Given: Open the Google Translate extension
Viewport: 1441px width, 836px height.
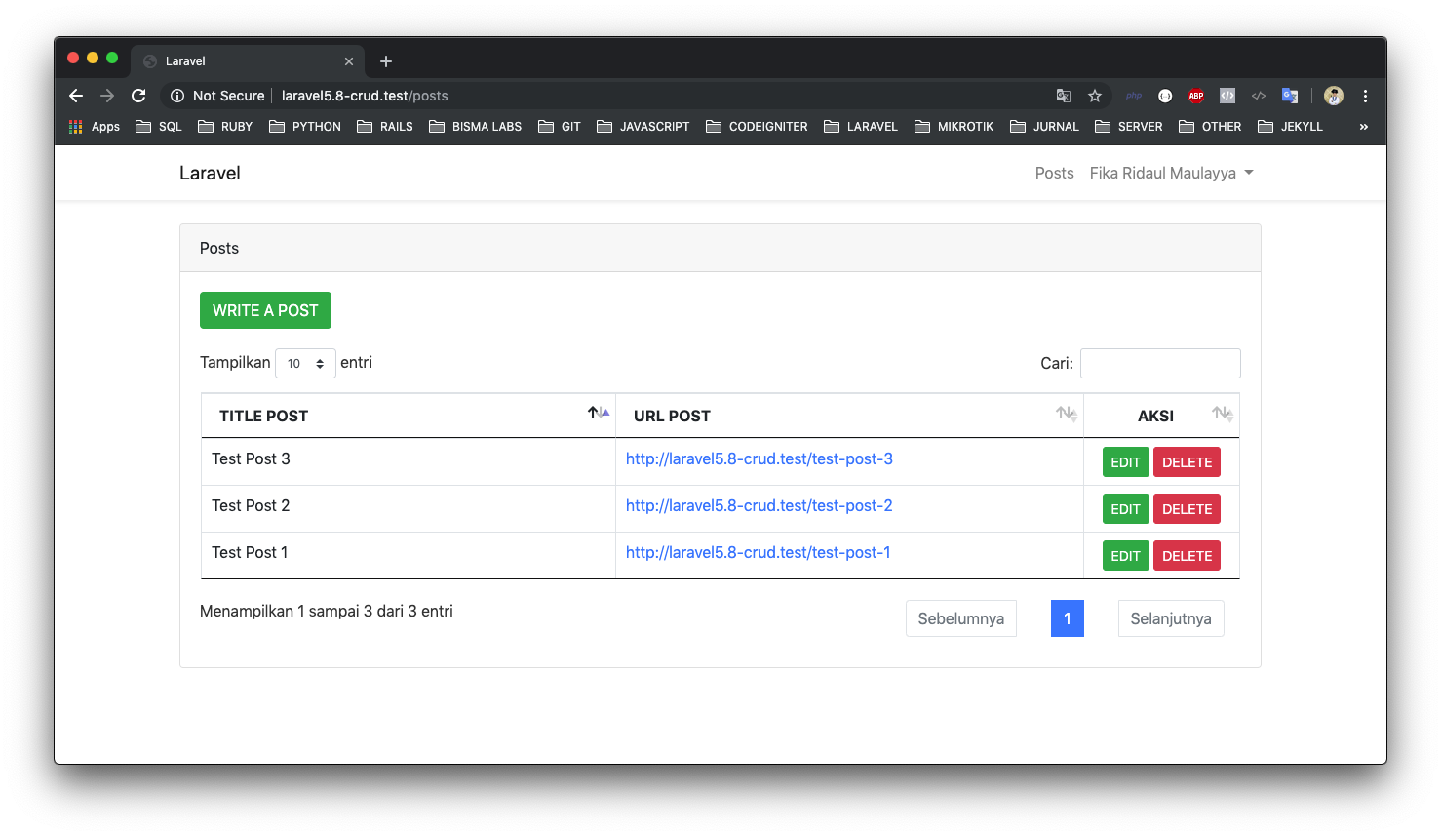Looking at the screenshot, I should tap(1290, 96).
